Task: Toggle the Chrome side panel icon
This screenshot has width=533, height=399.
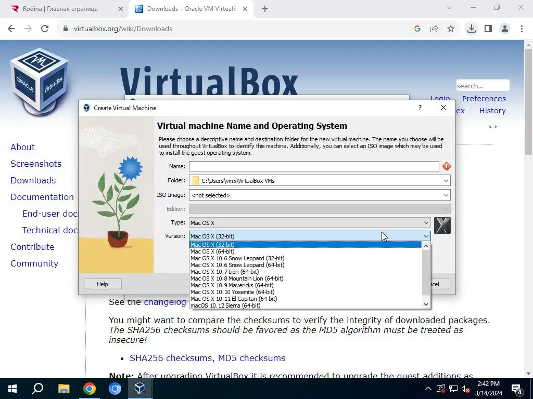Action: pyautogui.click(x=488, y=29)
